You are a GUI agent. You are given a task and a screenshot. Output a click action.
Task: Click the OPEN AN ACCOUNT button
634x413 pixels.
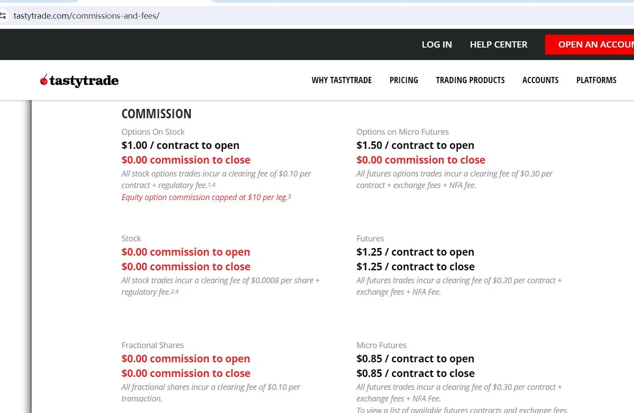(x=590, y=44)
